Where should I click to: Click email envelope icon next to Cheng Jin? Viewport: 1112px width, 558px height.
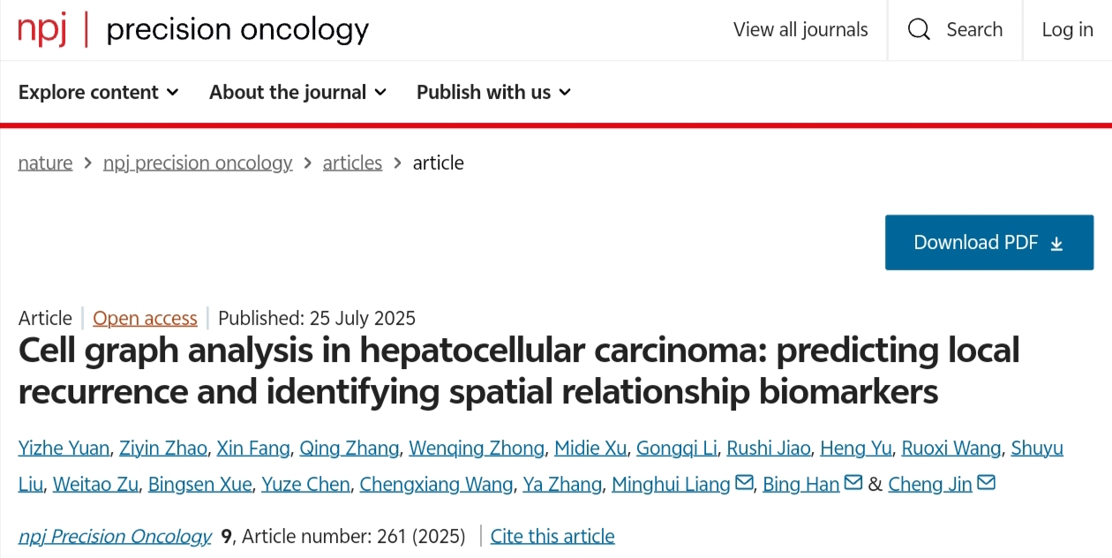986,483
